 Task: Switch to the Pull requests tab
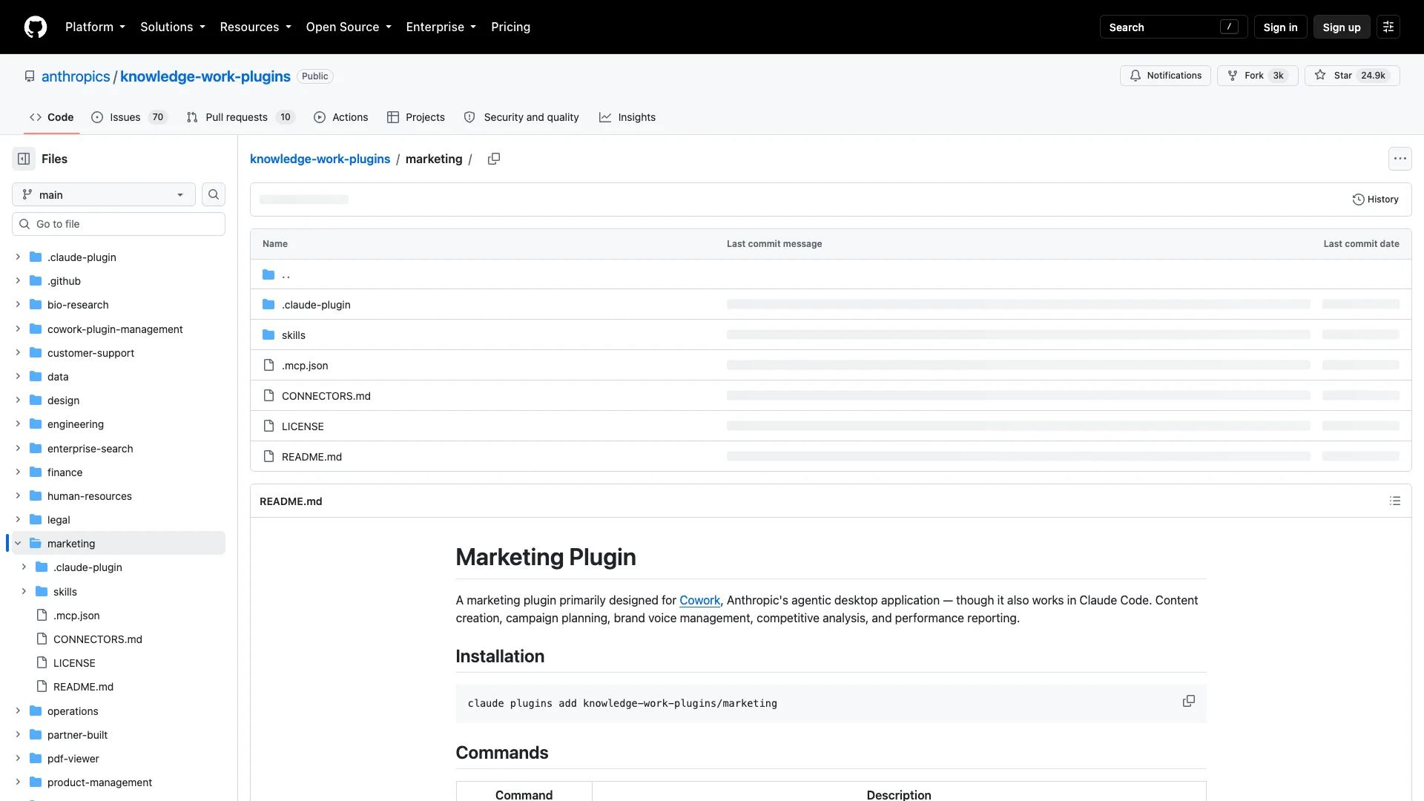click(240, 117)
